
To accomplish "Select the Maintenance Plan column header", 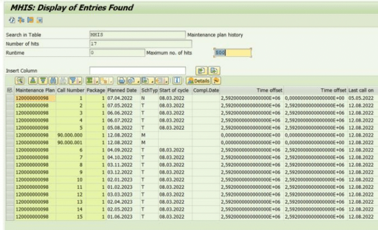I will 35,91.
